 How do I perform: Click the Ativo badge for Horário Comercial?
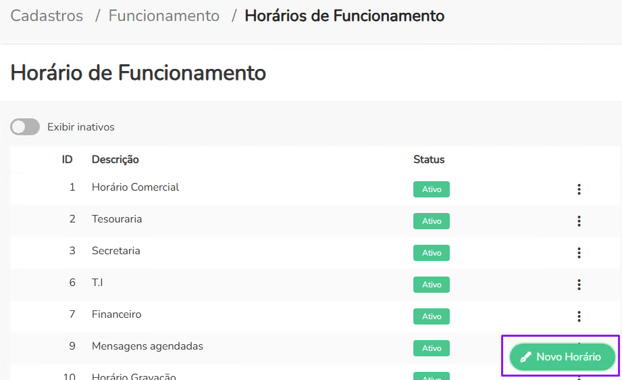tap(431, 189)
